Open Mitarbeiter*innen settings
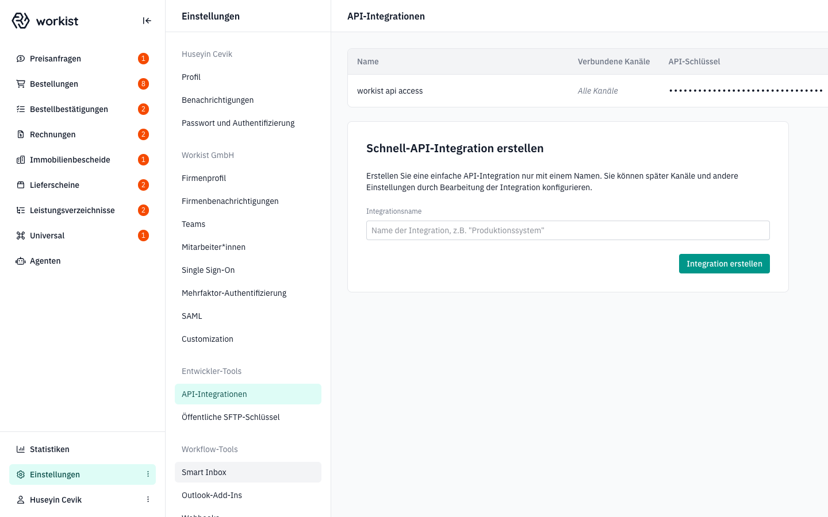Image resolution: width=828 pixels, height=517 pixels. pyautogui.click(x=248, y=247)
